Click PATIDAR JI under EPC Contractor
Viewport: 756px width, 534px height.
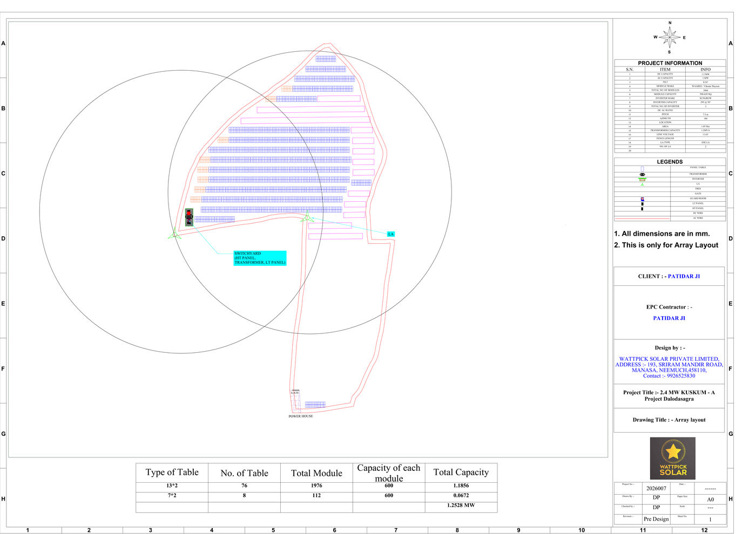pyautogui.click(x=669, y=318)
